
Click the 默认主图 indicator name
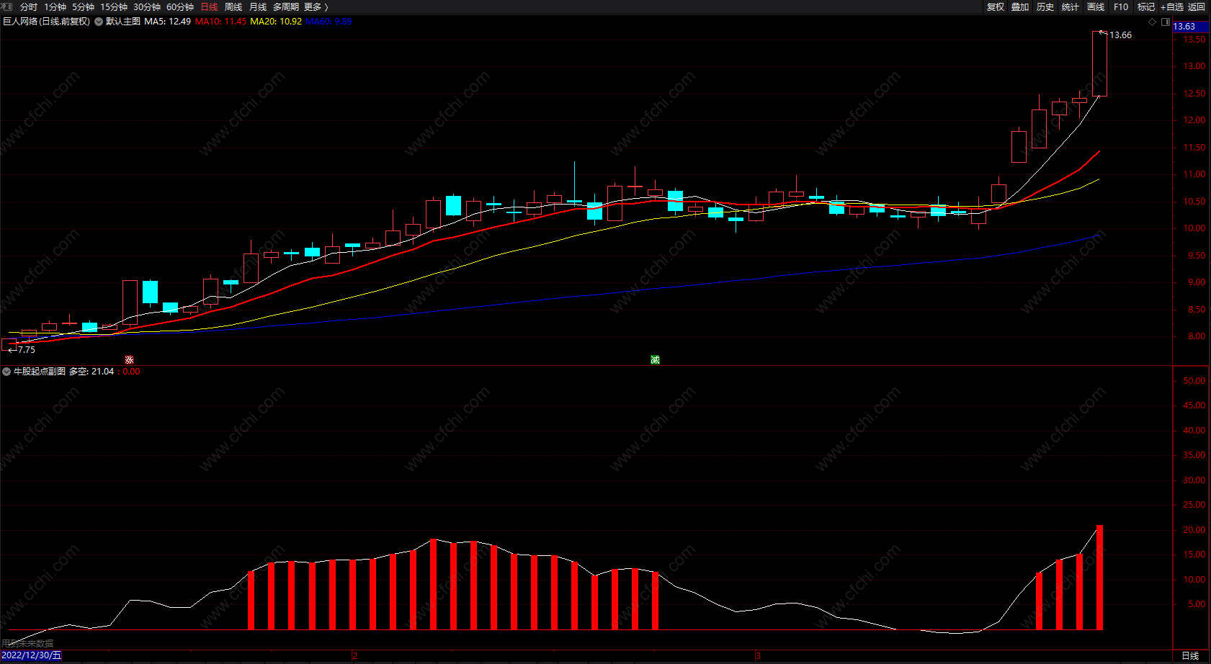[x=123, y=22]
